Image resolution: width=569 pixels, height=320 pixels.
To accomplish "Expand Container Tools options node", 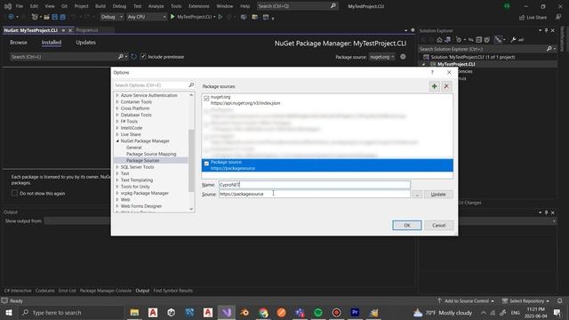I will click(117, 101).
